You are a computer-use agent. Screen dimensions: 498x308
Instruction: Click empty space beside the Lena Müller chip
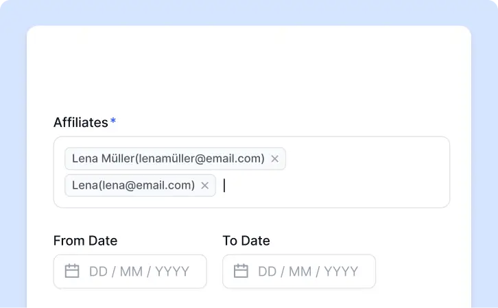point(365,158)
